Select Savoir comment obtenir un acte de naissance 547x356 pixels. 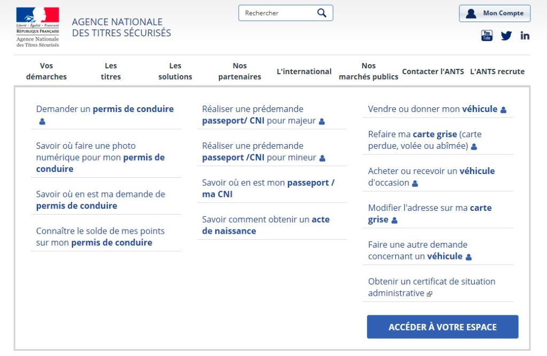pyautogui.click(x=265, y=225)
